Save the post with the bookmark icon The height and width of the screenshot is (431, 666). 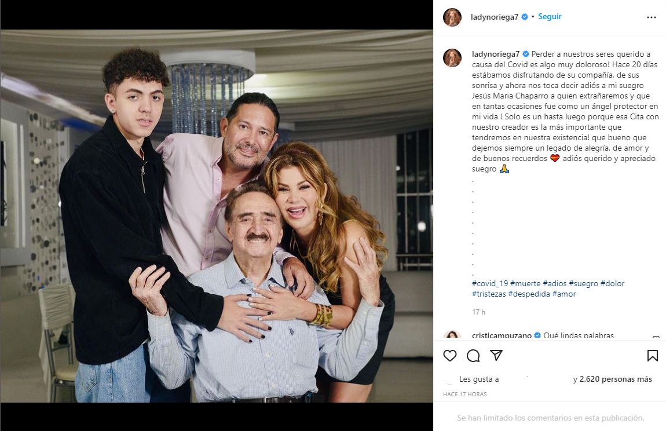point(652,356)
